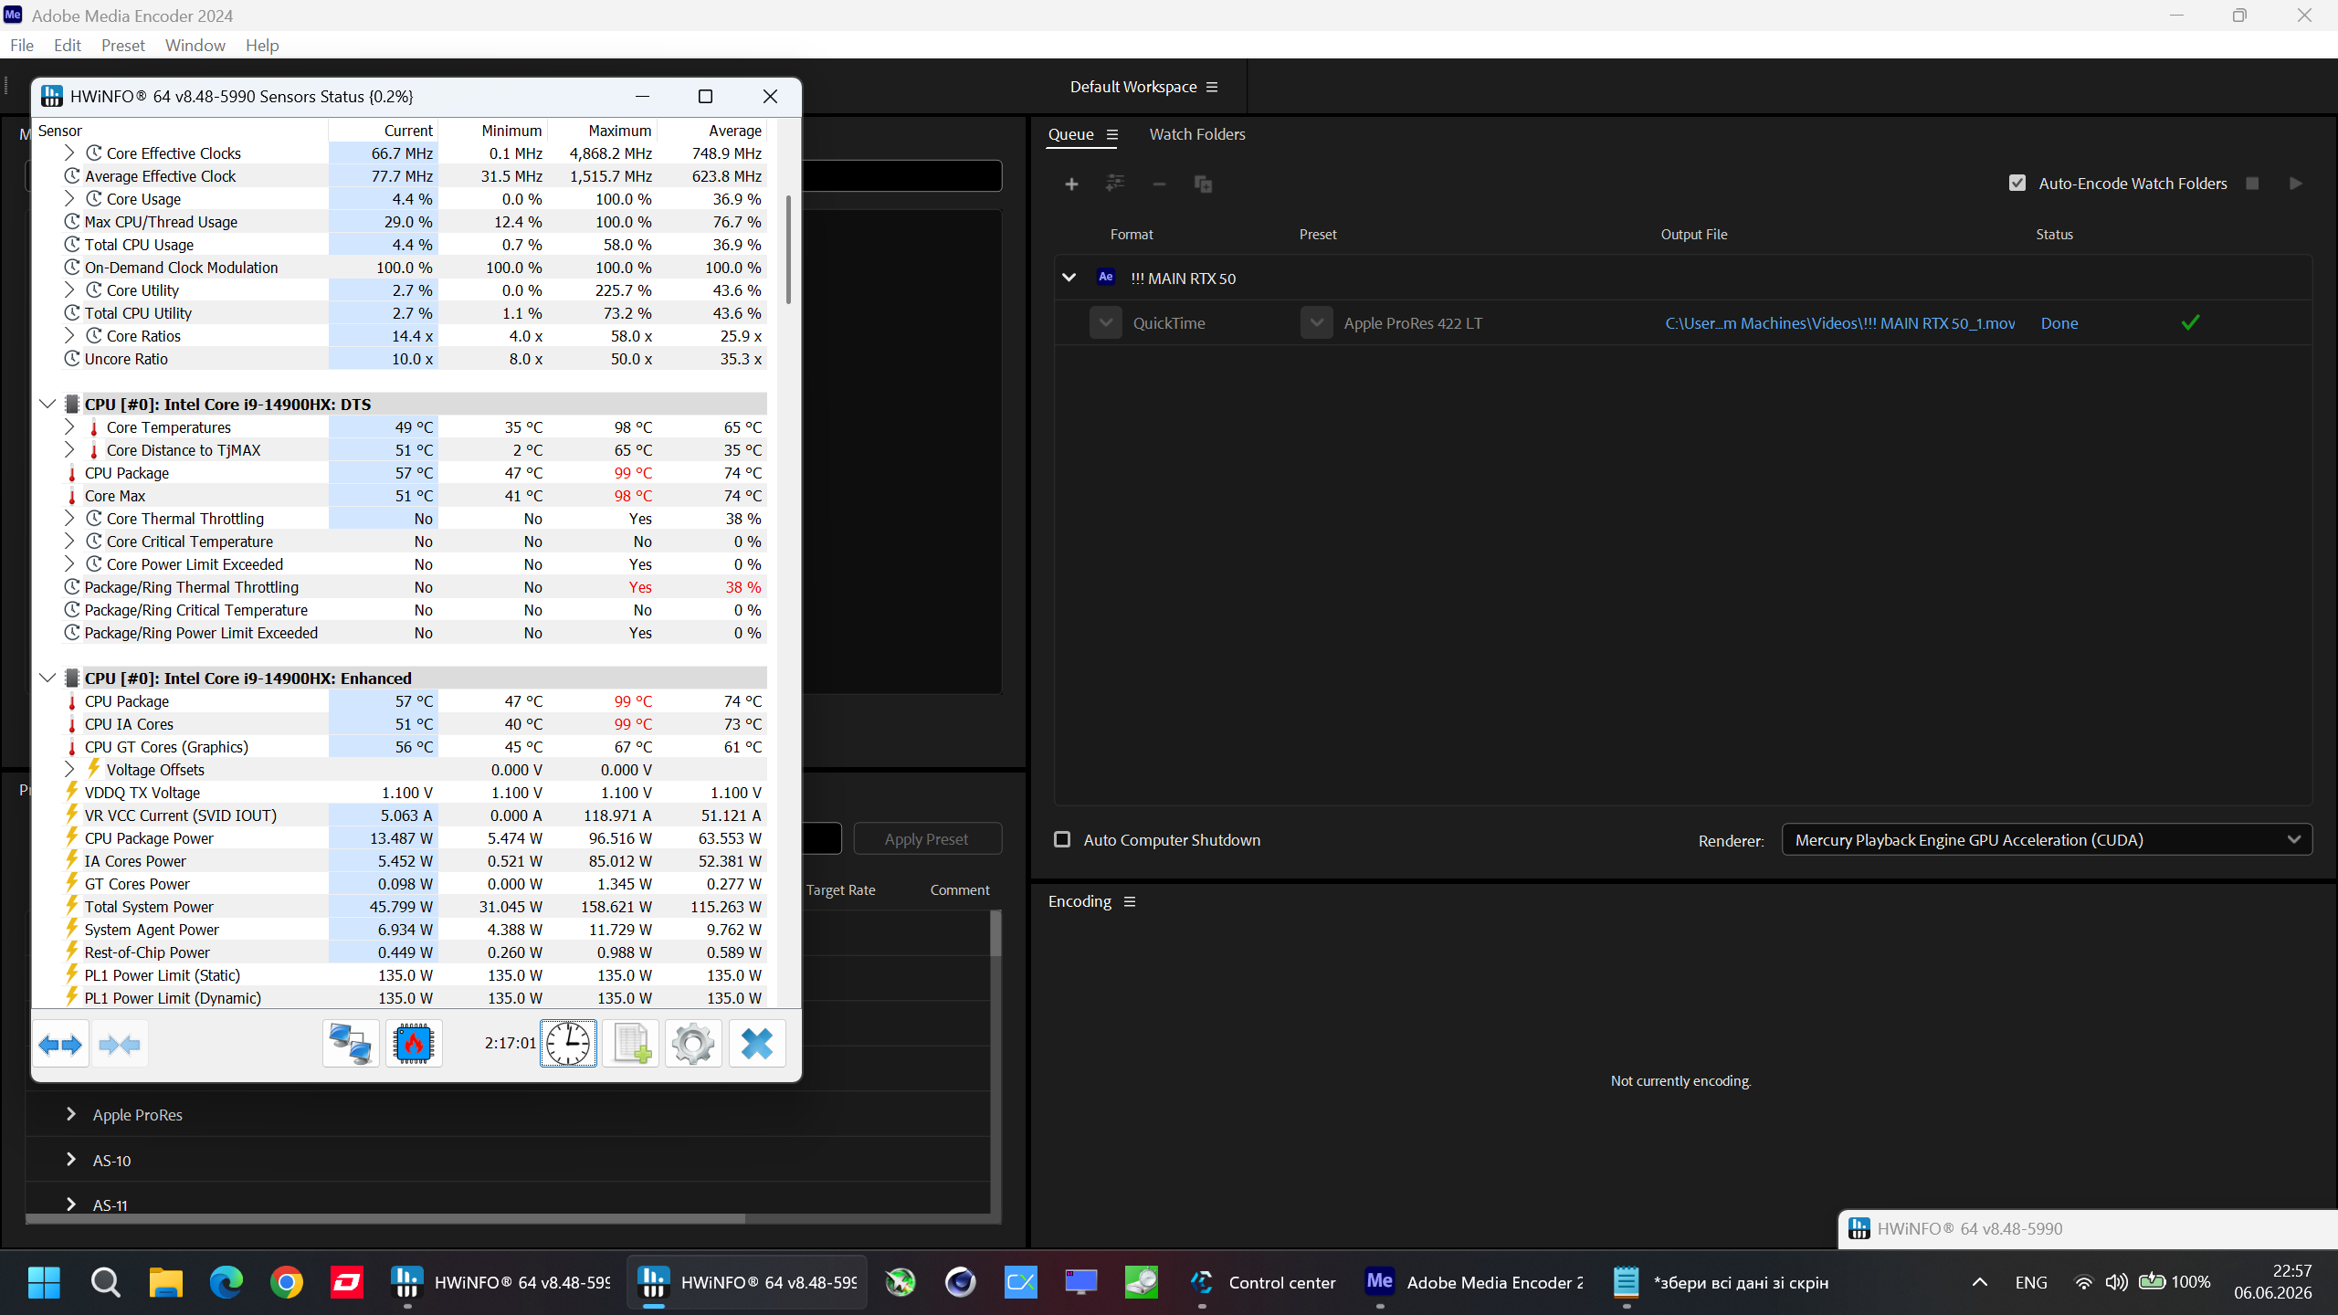Click the Windows Start button on taskbar
2338x1315 pixels.
44,1282
